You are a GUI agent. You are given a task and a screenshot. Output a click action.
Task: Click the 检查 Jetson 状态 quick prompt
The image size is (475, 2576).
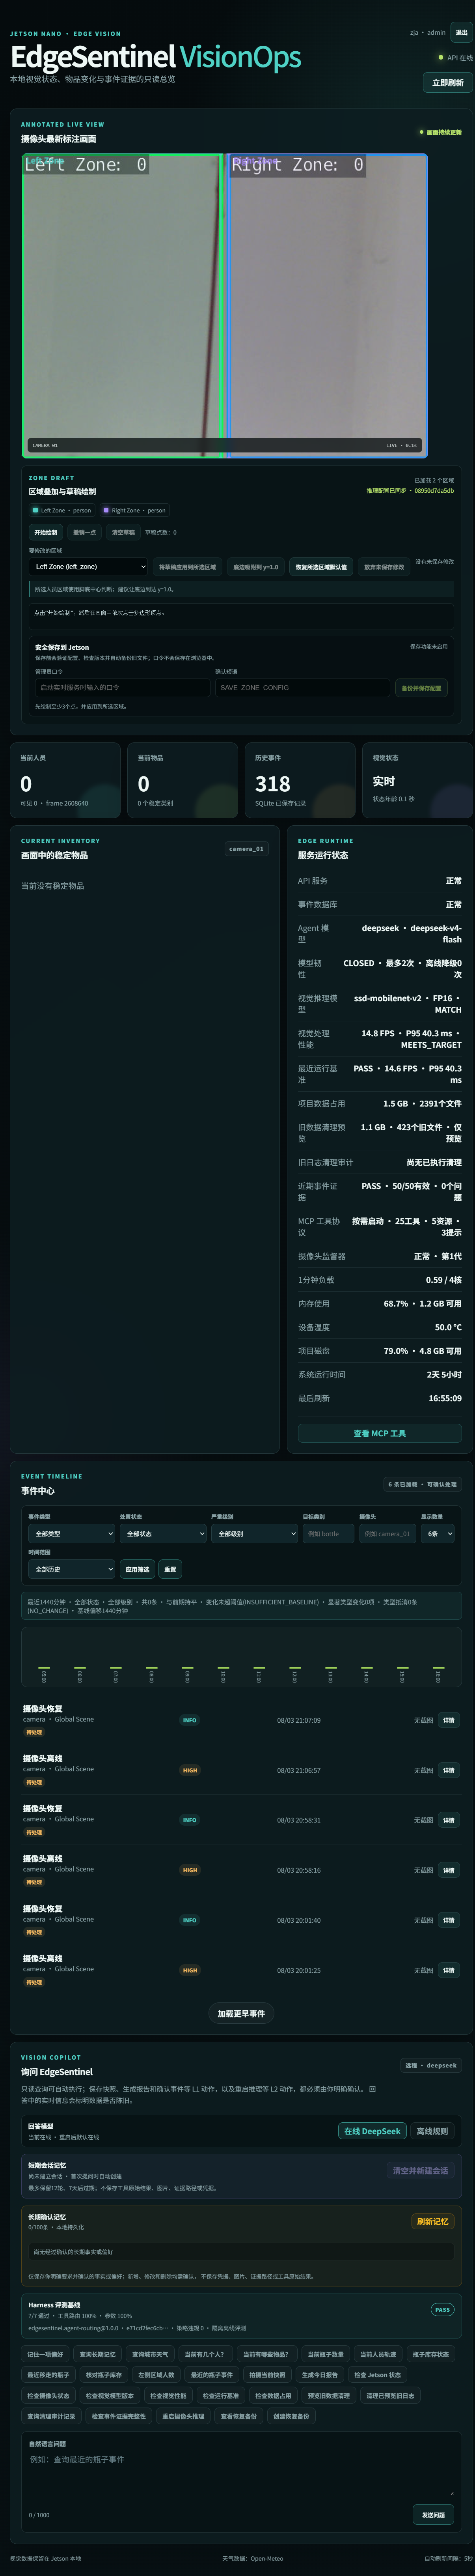click(x=377, y=2375)
